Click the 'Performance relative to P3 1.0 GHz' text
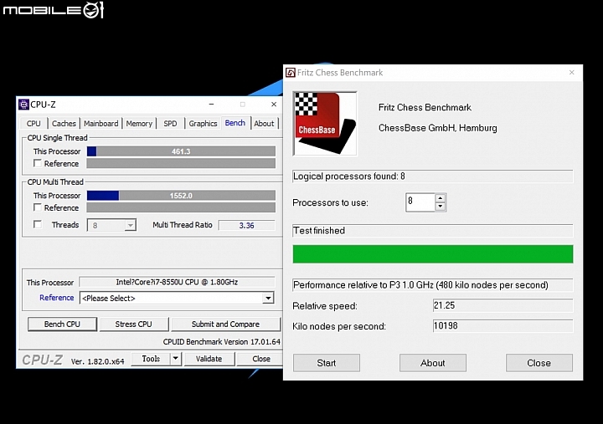The image size is (603, 424). (x=420, y=285)
